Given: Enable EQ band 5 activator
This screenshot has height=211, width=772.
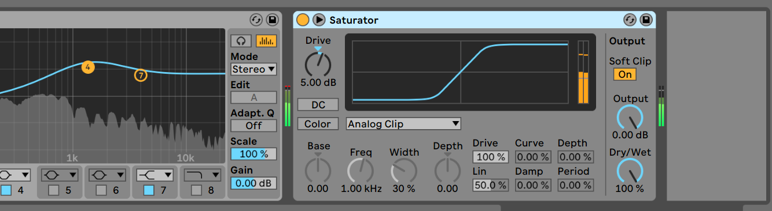Looking at the screenshot, I should tap(54, 190).
